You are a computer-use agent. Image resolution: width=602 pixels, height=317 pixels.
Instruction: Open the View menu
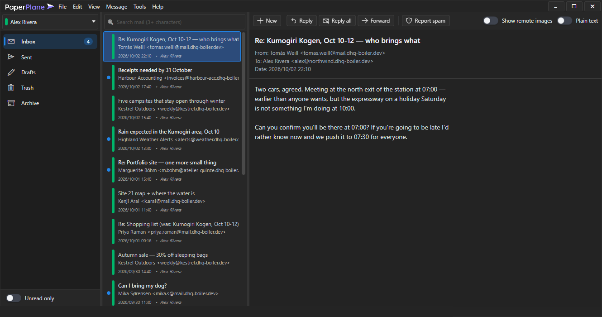[x=94, y=7]
